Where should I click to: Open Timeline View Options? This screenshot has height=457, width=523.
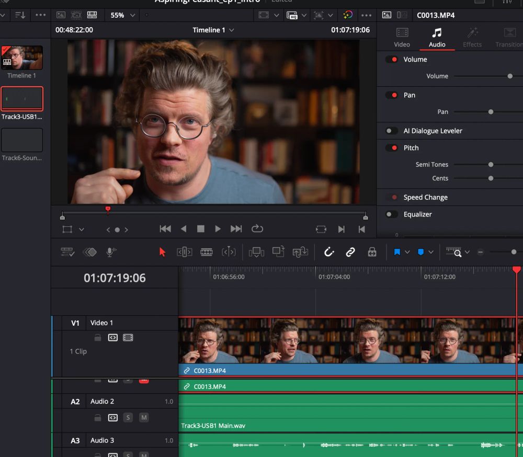(x=67, y=252)
